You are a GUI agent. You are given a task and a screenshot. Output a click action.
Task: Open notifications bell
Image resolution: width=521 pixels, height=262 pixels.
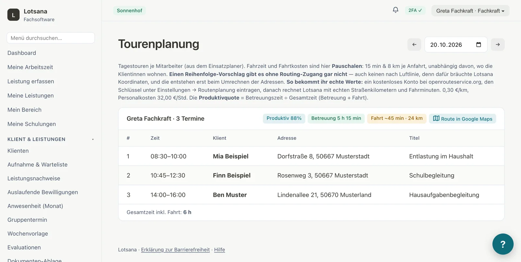coord(395,10)
